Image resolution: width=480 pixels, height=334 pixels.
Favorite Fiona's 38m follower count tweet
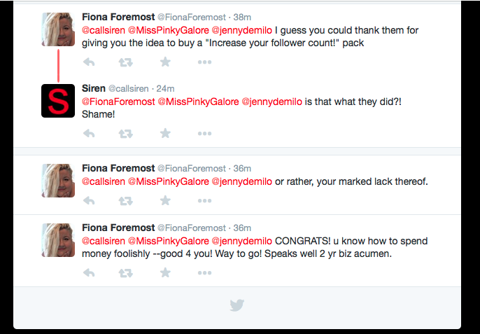pos(165,62)
